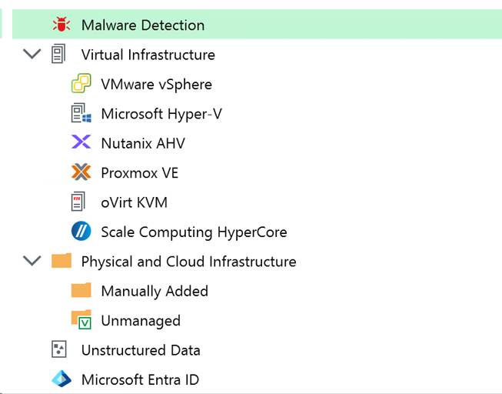Image resolution: width=502 pixels, height=394 pixels.
Task: Choose Proxmox VE from the tree
Action: coord(139,172)
